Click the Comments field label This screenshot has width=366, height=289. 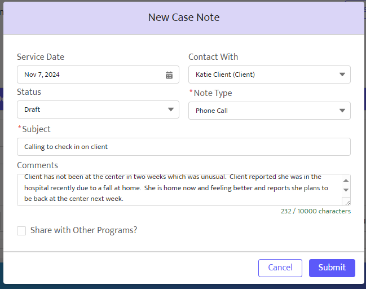[x=37, y=165]
